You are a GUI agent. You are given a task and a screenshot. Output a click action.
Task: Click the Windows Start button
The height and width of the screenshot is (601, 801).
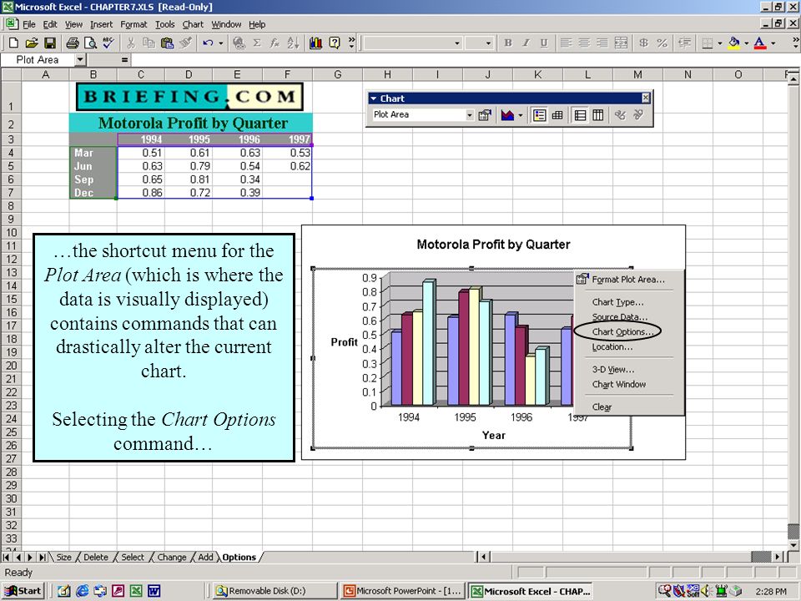[23, 591]
